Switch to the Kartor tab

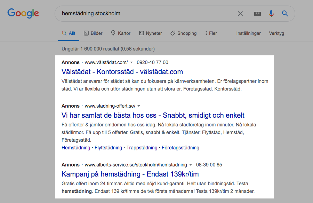121,33
